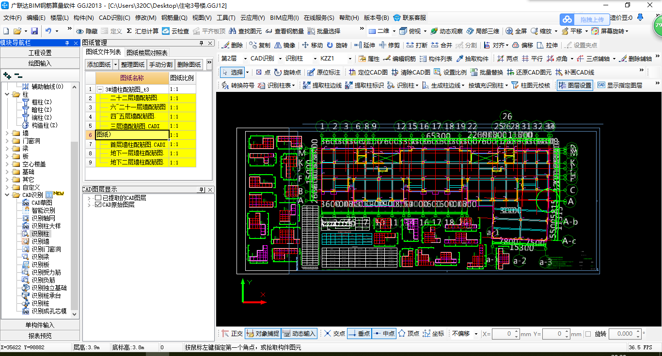Toggle 图层设置 layer settings button
The width and height of the screenshot is (662, 356).
575,85
